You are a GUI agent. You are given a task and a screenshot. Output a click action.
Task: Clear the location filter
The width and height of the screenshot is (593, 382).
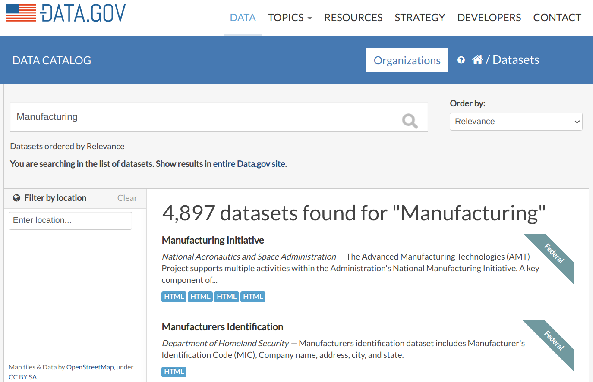coord(127,198)
